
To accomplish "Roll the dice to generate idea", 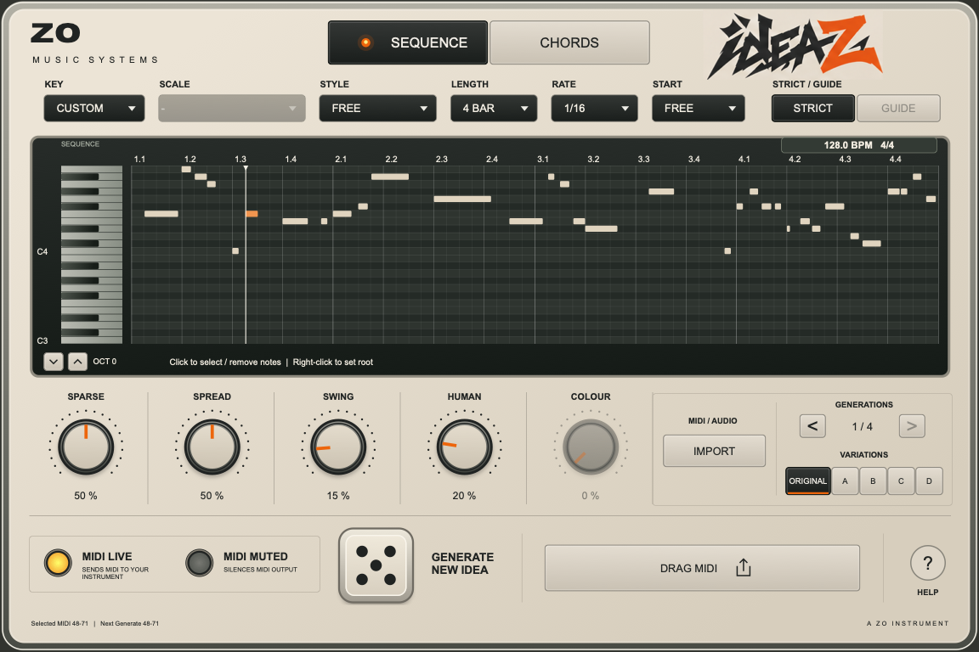I will (376, 566).
